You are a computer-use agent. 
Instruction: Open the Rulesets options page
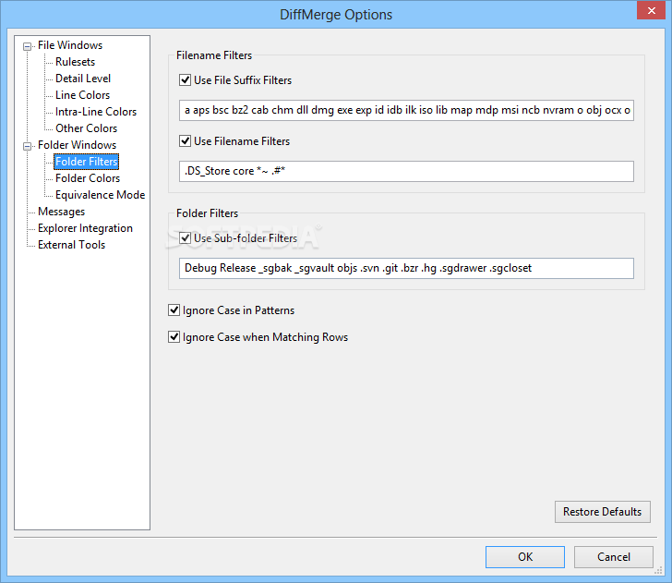[75, 62]
